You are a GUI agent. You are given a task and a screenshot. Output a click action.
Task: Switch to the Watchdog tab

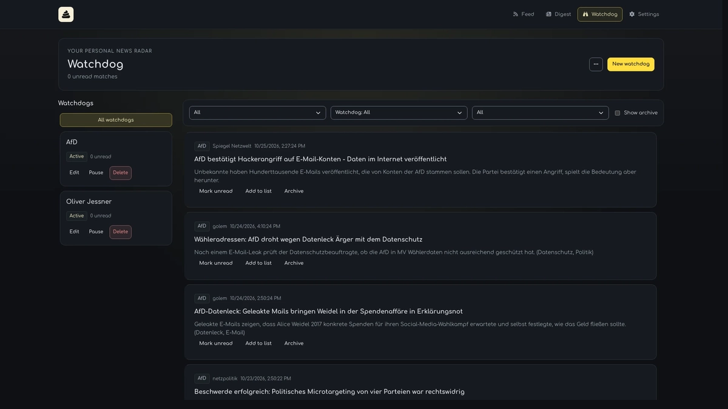pos(600,15)
